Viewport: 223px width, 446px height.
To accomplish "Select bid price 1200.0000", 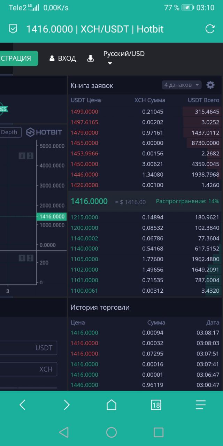I will (84, 228).
